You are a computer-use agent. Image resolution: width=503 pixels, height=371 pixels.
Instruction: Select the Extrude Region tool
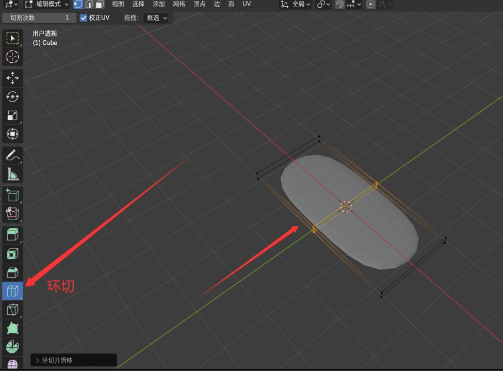point(12,235)
